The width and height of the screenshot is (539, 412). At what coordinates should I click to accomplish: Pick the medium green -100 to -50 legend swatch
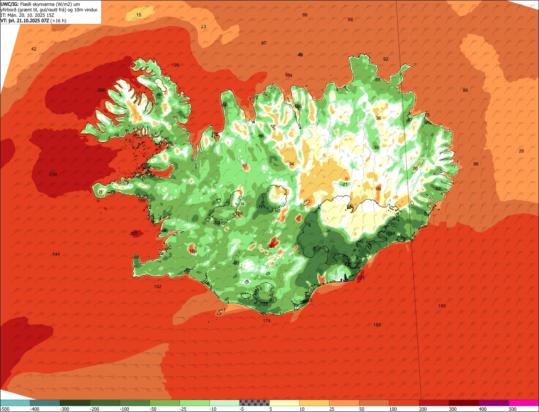pyautogui.click(x=135, y=403)
